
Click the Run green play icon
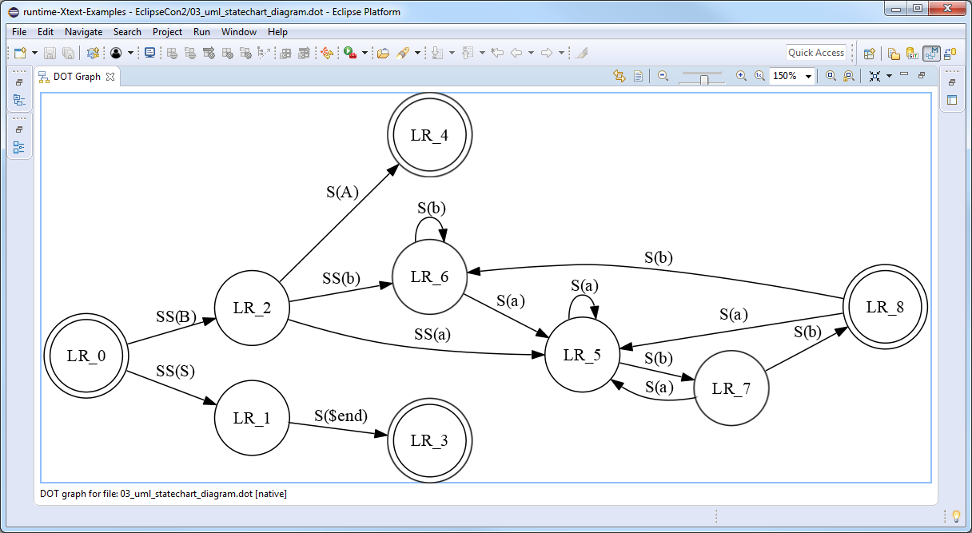point(349,52)
